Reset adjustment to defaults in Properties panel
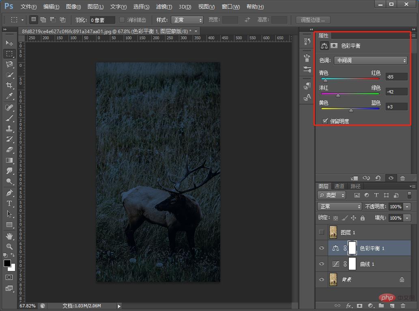419x311 pixels. pyautogui.click(x=378, y=178)
